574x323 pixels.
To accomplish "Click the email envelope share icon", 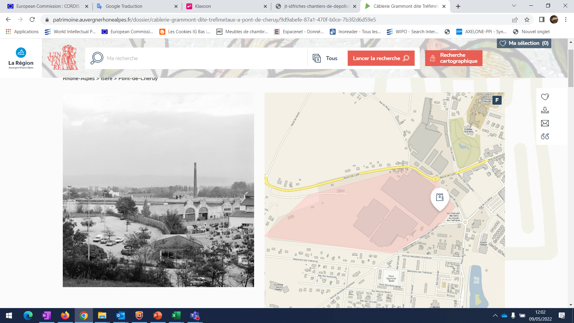I will click(545, 123).
